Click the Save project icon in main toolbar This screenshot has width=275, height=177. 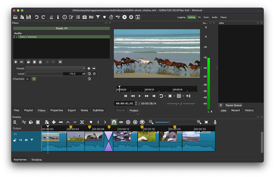pyautogui.click(x=29, y=17)
